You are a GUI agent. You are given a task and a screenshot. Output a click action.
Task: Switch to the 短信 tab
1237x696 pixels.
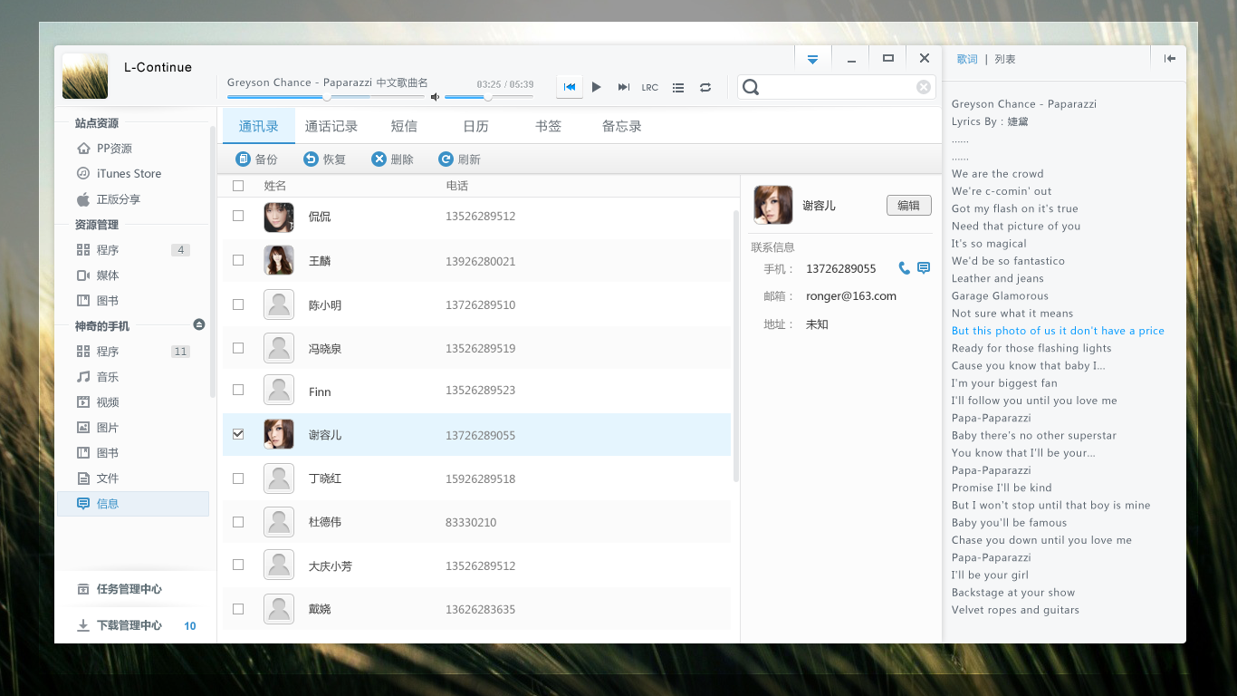click(404, 126)
